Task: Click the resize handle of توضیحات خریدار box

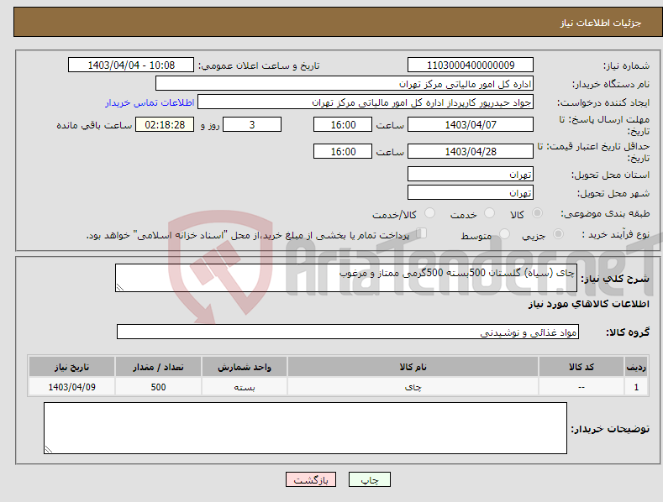Action: pos(49,449)
